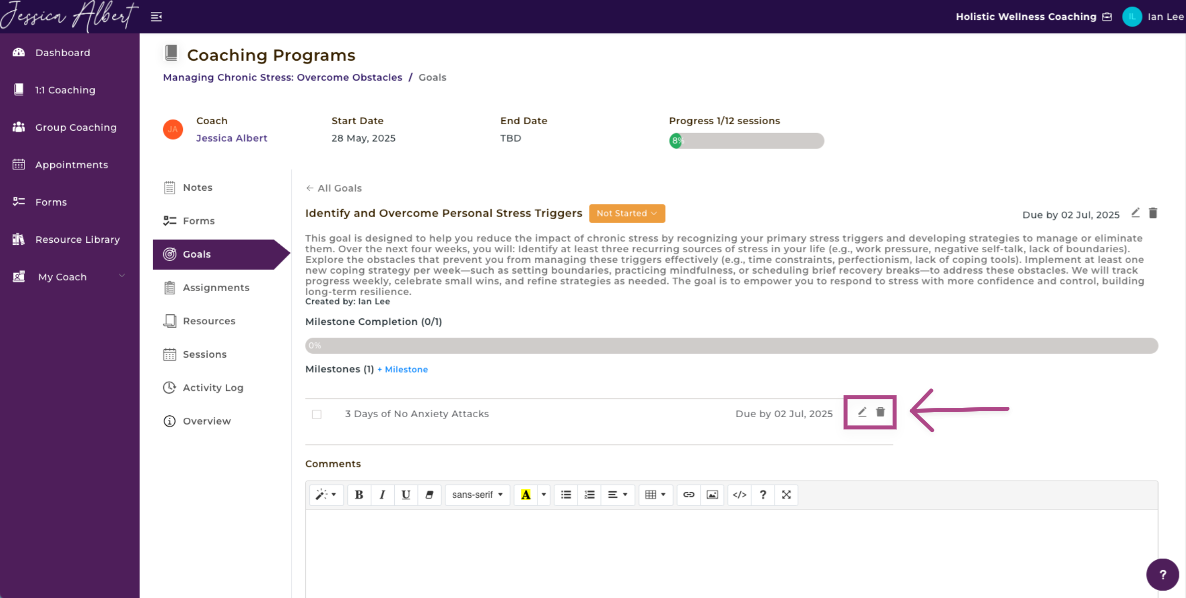This screenshot has width=1186, height=598.
Task: Insert an ordered numbered list
Action: coord(590,495)
